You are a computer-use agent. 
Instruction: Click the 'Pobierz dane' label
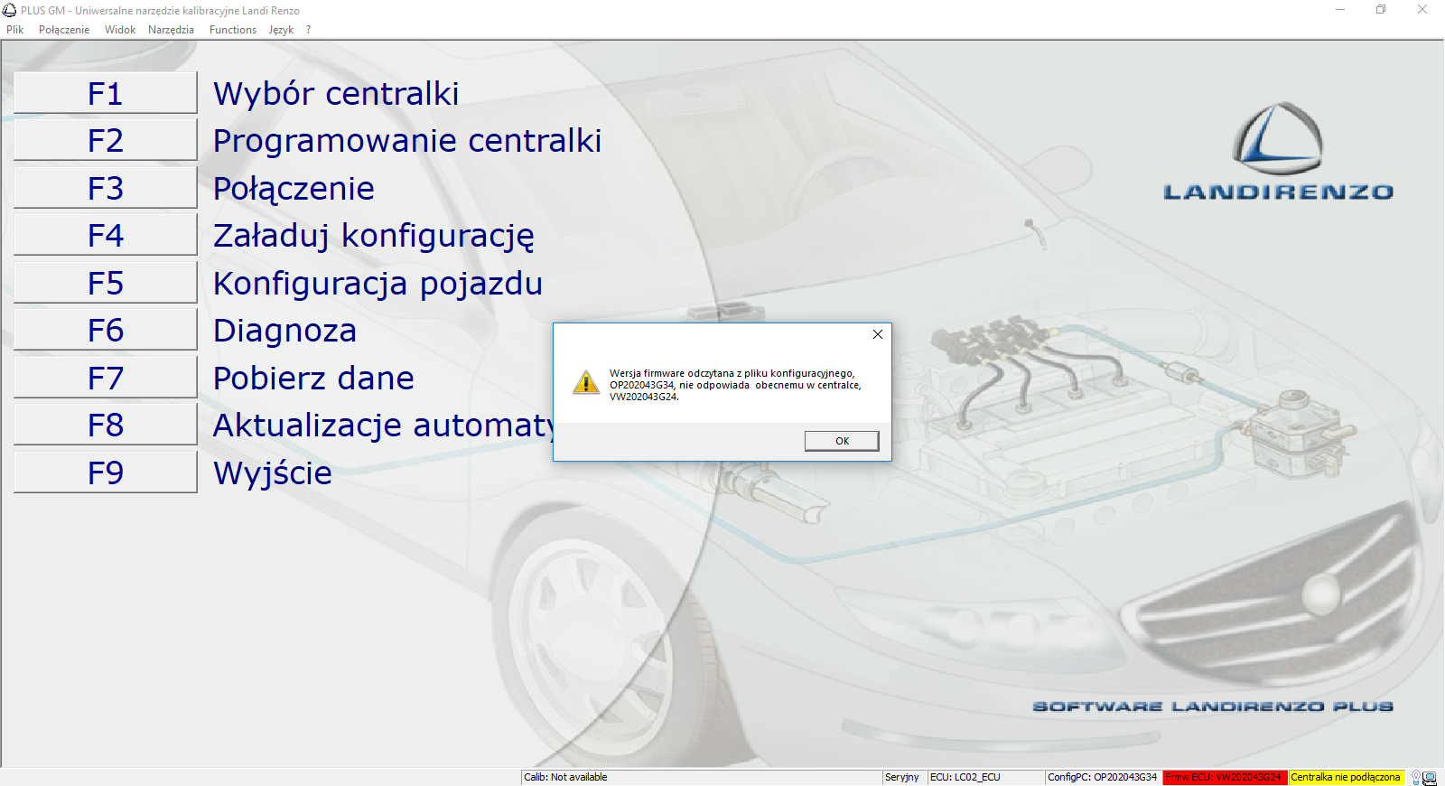click(313, 378)
